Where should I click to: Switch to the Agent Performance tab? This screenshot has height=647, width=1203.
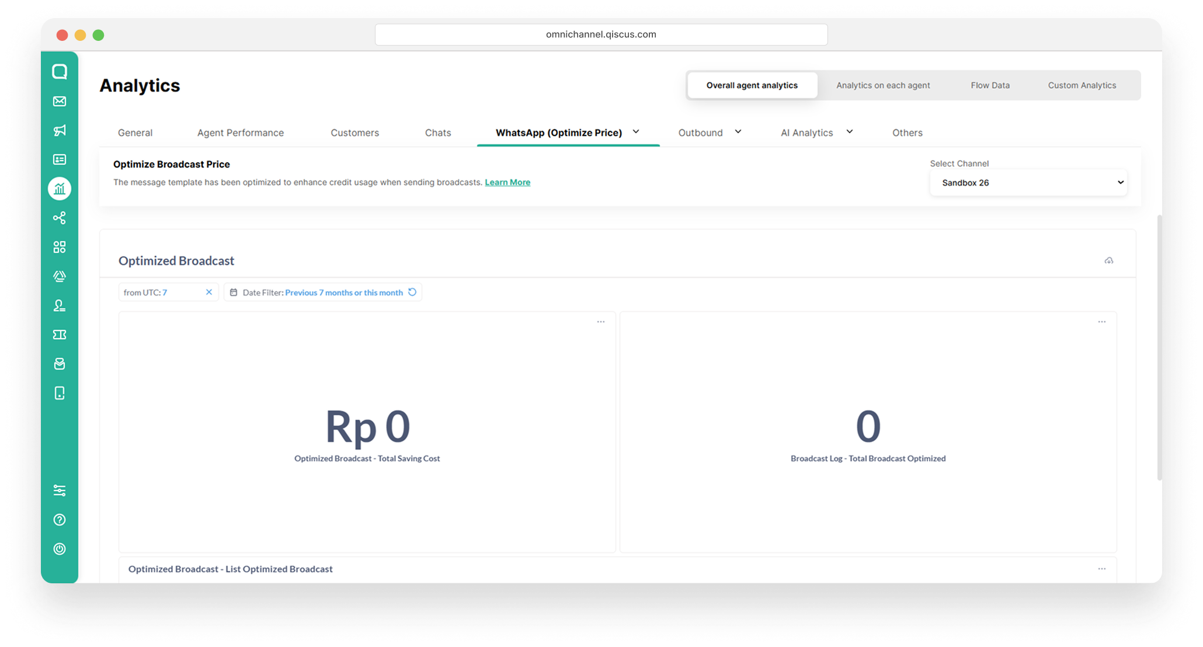pos(241,133)
